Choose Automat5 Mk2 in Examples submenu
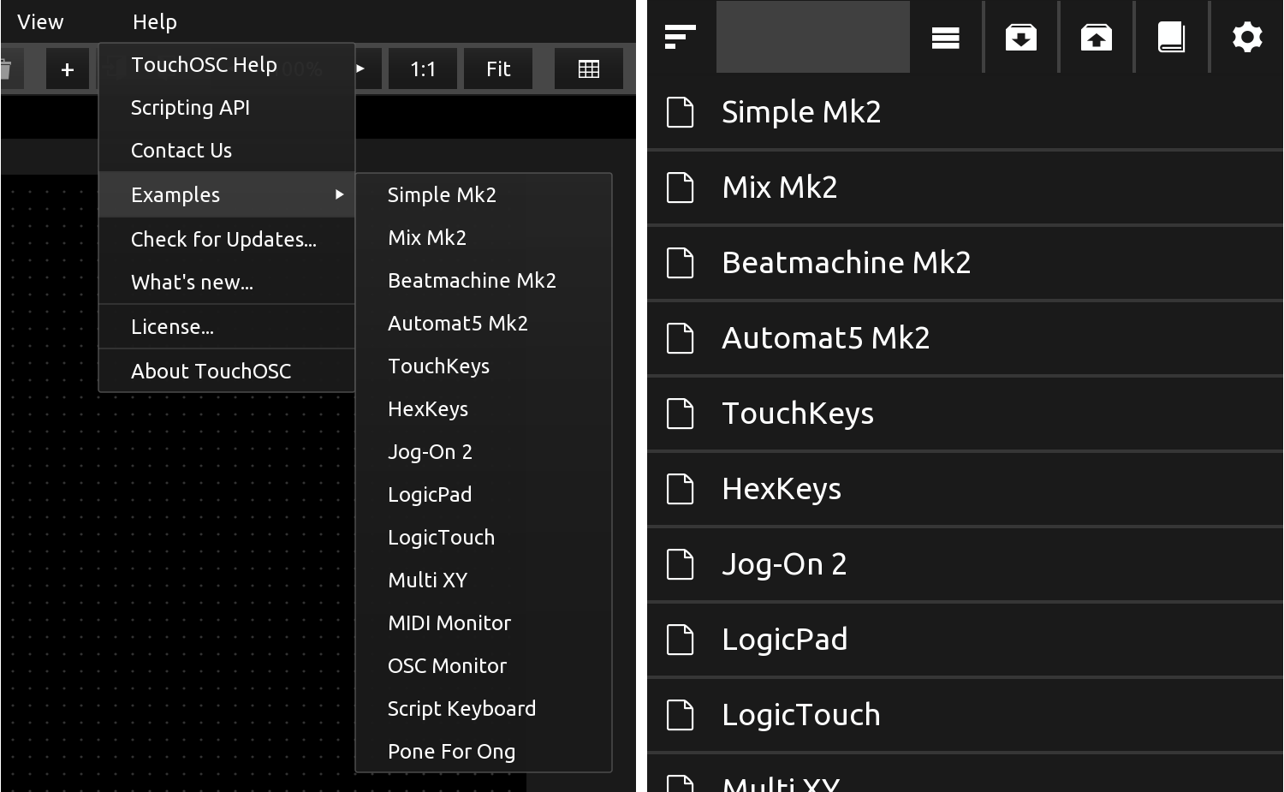This screenshot has width=1284, height=792. pyautogui.click(x=484, y=324)
